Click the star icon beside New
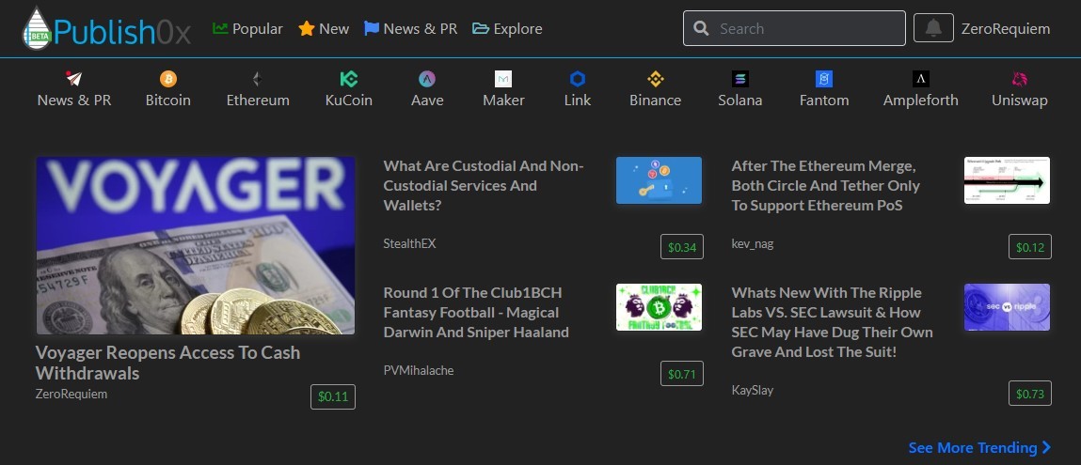Image resolution: width=1081 pixels, height=465 pixels. pos(306,28)
